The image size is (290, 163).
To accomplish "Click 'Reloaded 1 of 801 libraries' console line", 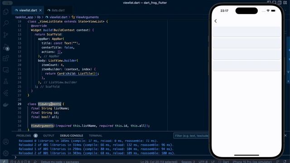I will point(96,149).
